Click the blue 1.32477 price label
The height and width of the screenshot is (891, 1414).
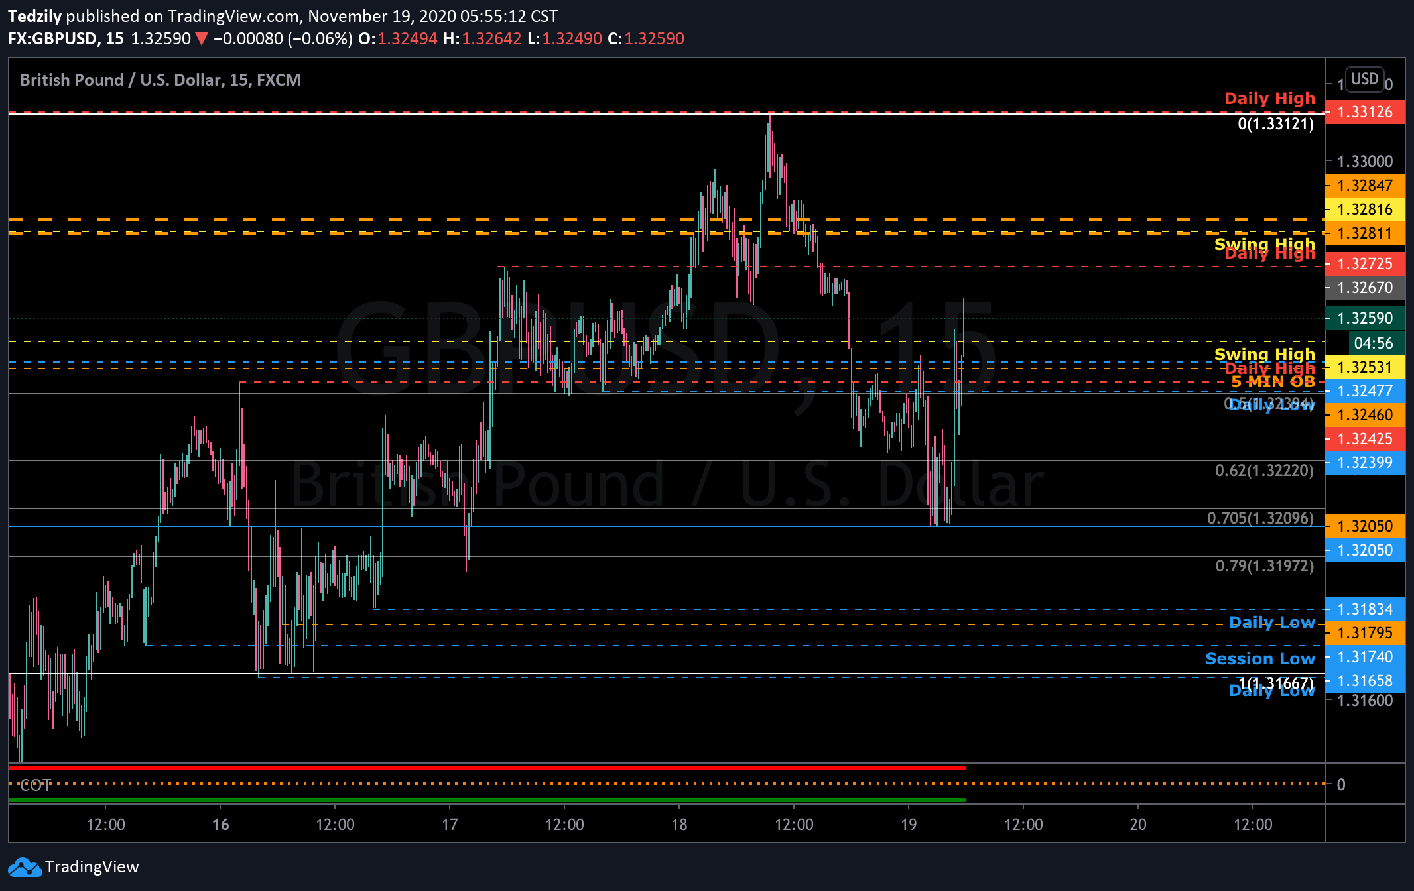coord(1364,391)
